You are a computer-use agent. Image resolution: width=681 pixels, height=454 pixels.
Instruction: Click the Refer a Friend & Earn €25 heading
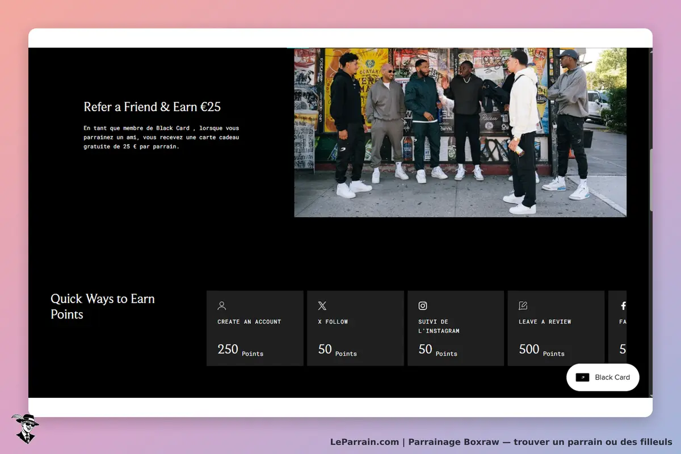point(152,107)
